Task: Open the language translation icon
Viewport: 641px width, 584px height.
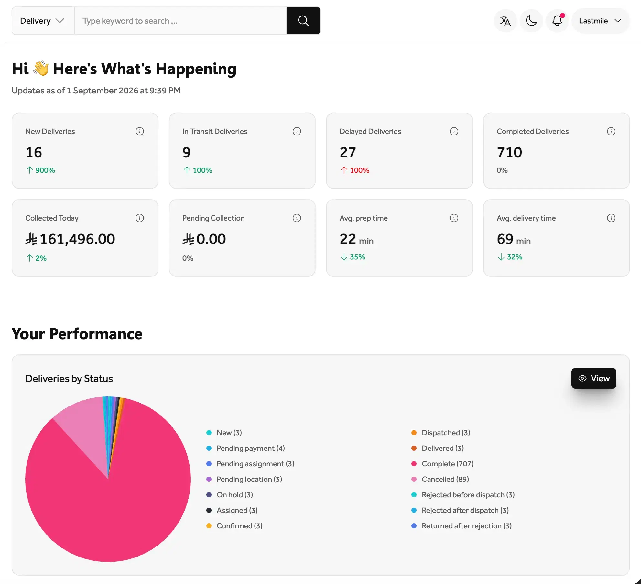Action: [505, 21]
